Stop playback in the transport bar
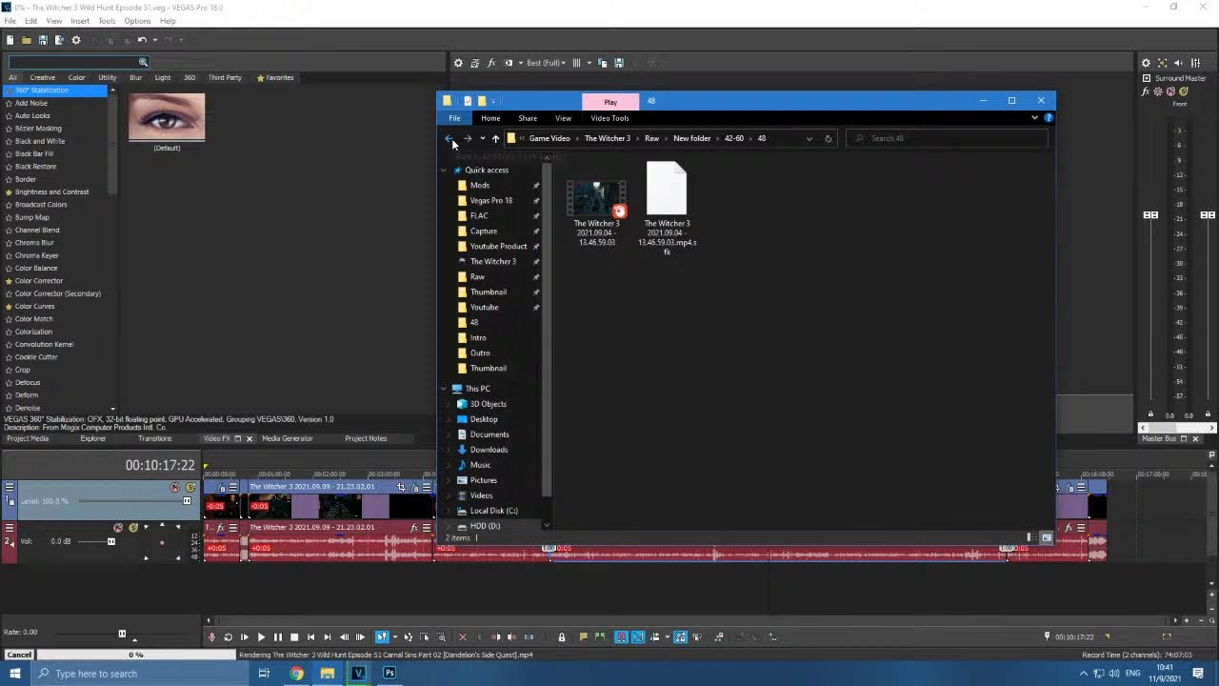This screenshot has height=686, width=1219. click(294, 636)
